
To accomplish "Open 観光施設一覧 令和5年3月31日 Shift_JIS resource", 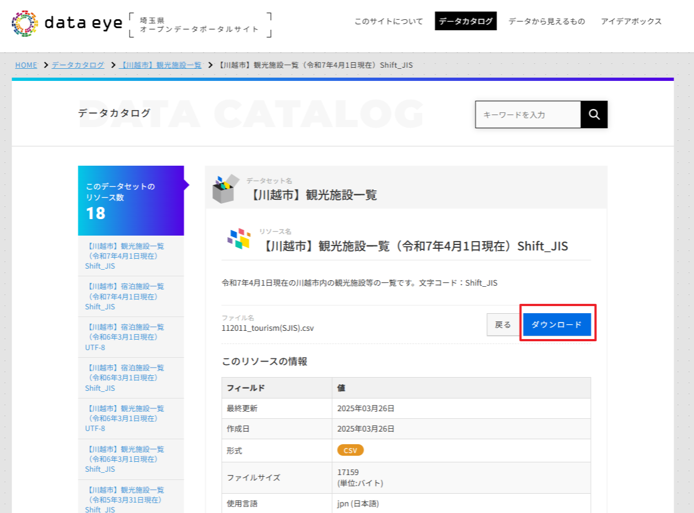I will [126, 499].
